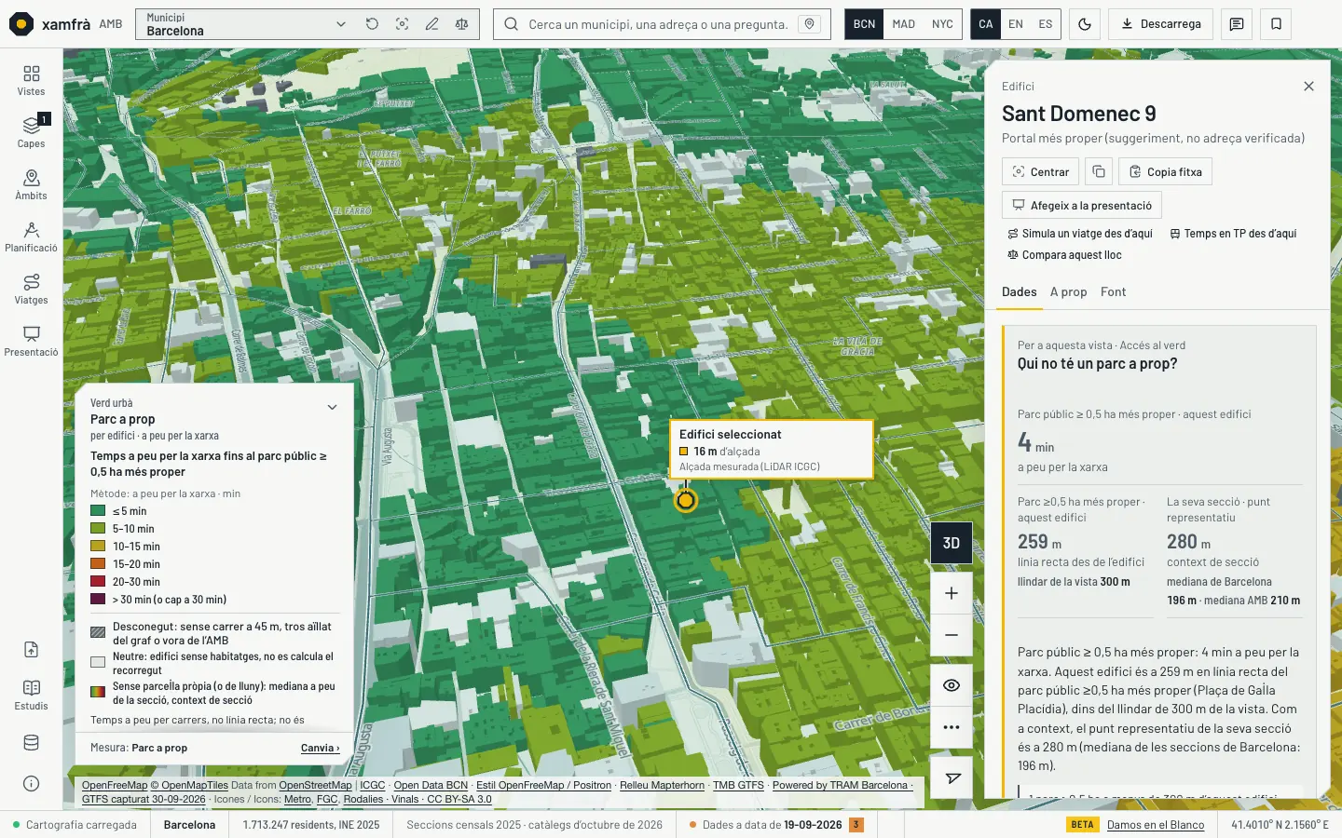Click the location pin icon in search bar

pyautogui.click(x=810, y=24)
